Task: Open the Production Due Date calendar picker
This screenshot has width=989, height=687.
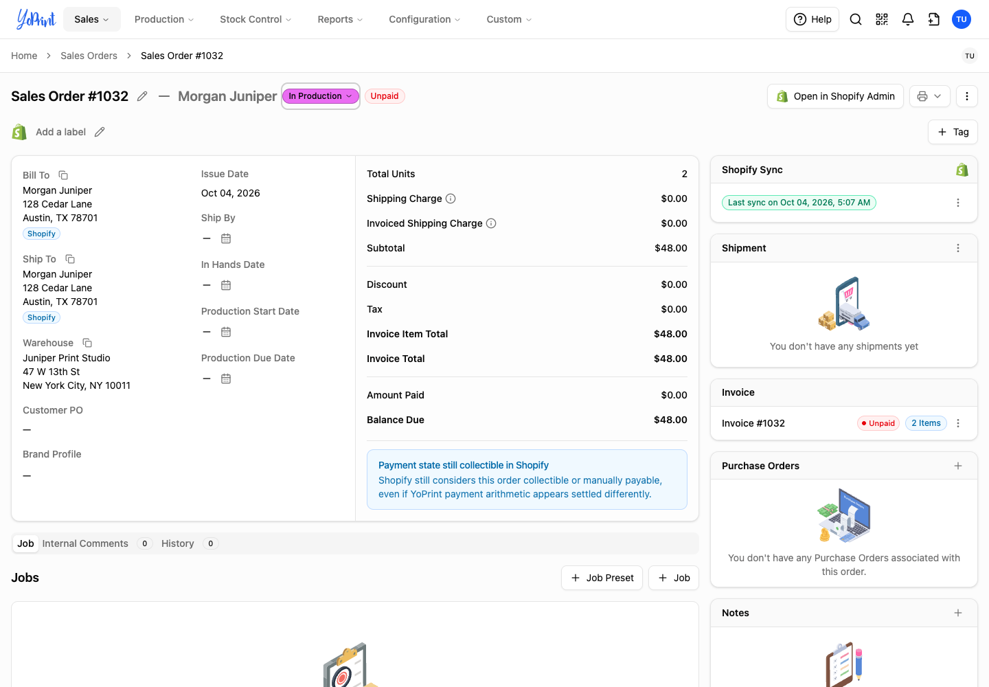Action: pyautogui.click(x=226, y=379)
